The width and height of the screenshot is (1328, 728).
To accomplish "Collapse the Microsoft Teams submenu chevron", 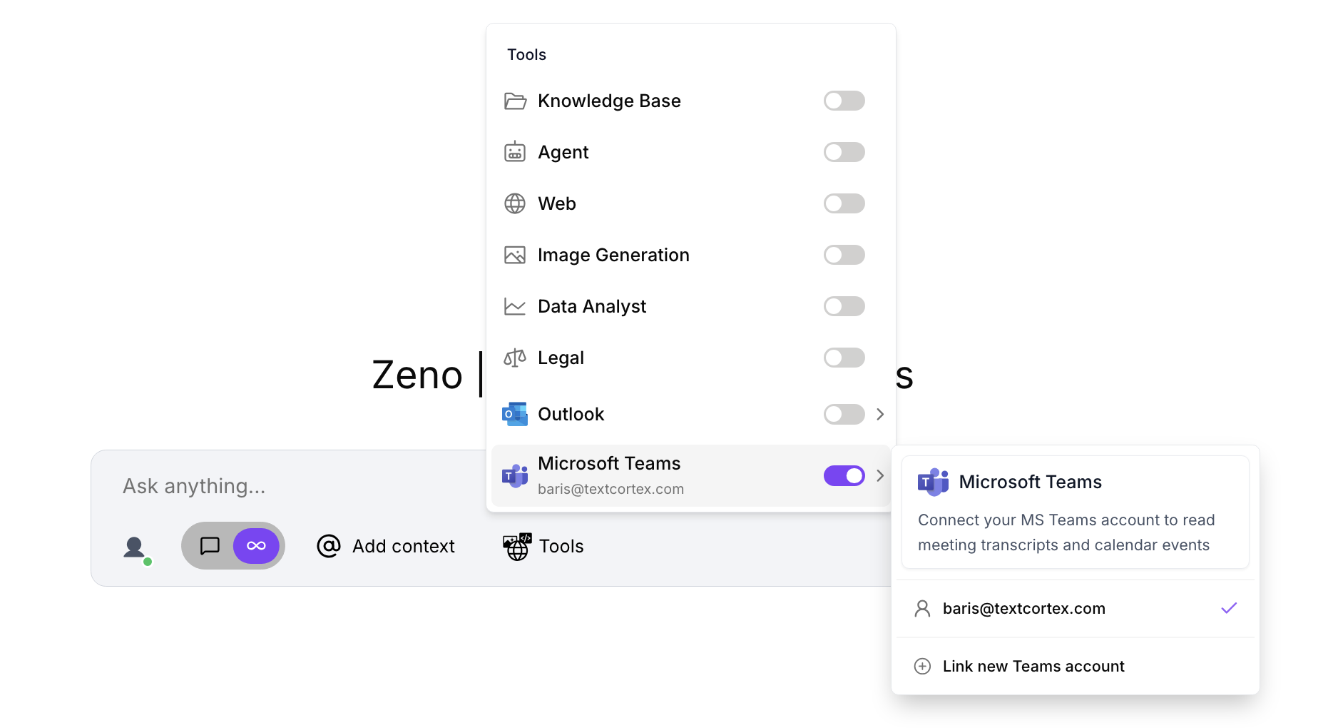I will click(880, 476).
